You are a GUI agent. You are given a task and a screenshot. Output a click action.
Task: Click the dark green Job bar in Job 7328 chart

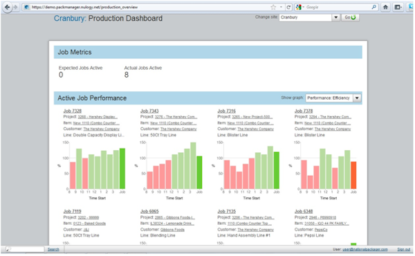(122, 169)
